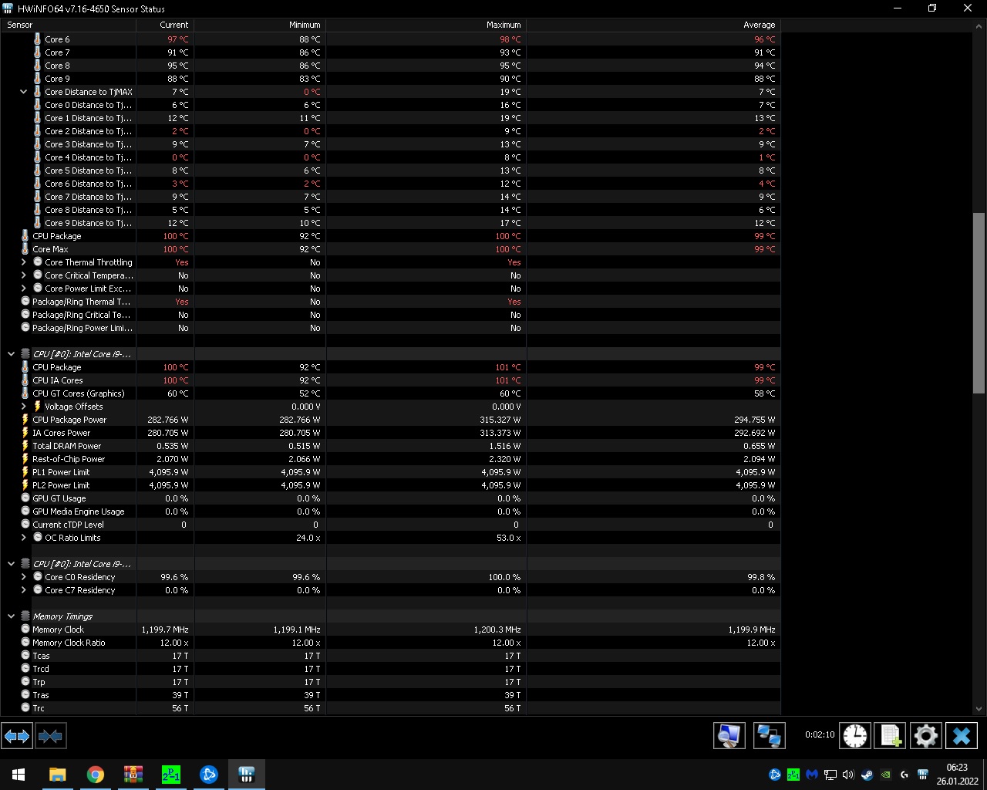987x790 pixels.
Task: Click NVIDIA icon in system tray
Action: pos(886,775)
